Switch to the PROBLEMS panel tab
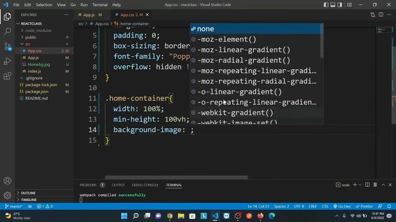 coord(88,185)
